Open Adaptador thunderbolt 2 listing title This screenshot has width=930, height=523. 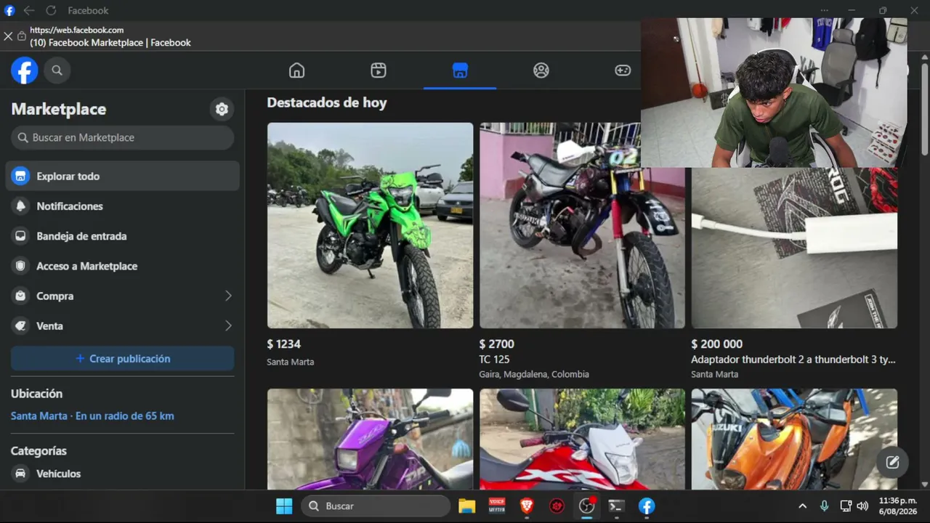793,360
